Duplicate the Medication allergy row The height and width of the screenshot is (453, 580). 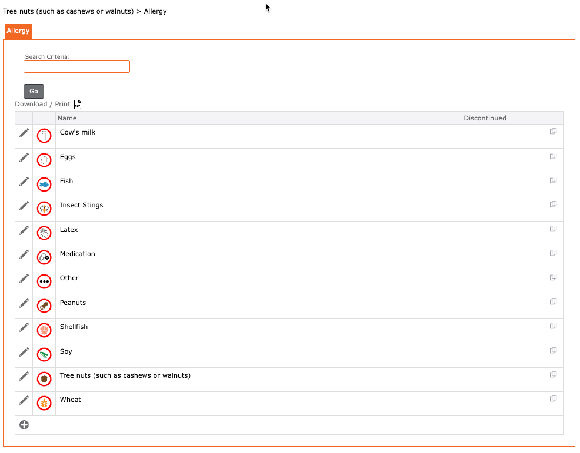tap(553, 253)
